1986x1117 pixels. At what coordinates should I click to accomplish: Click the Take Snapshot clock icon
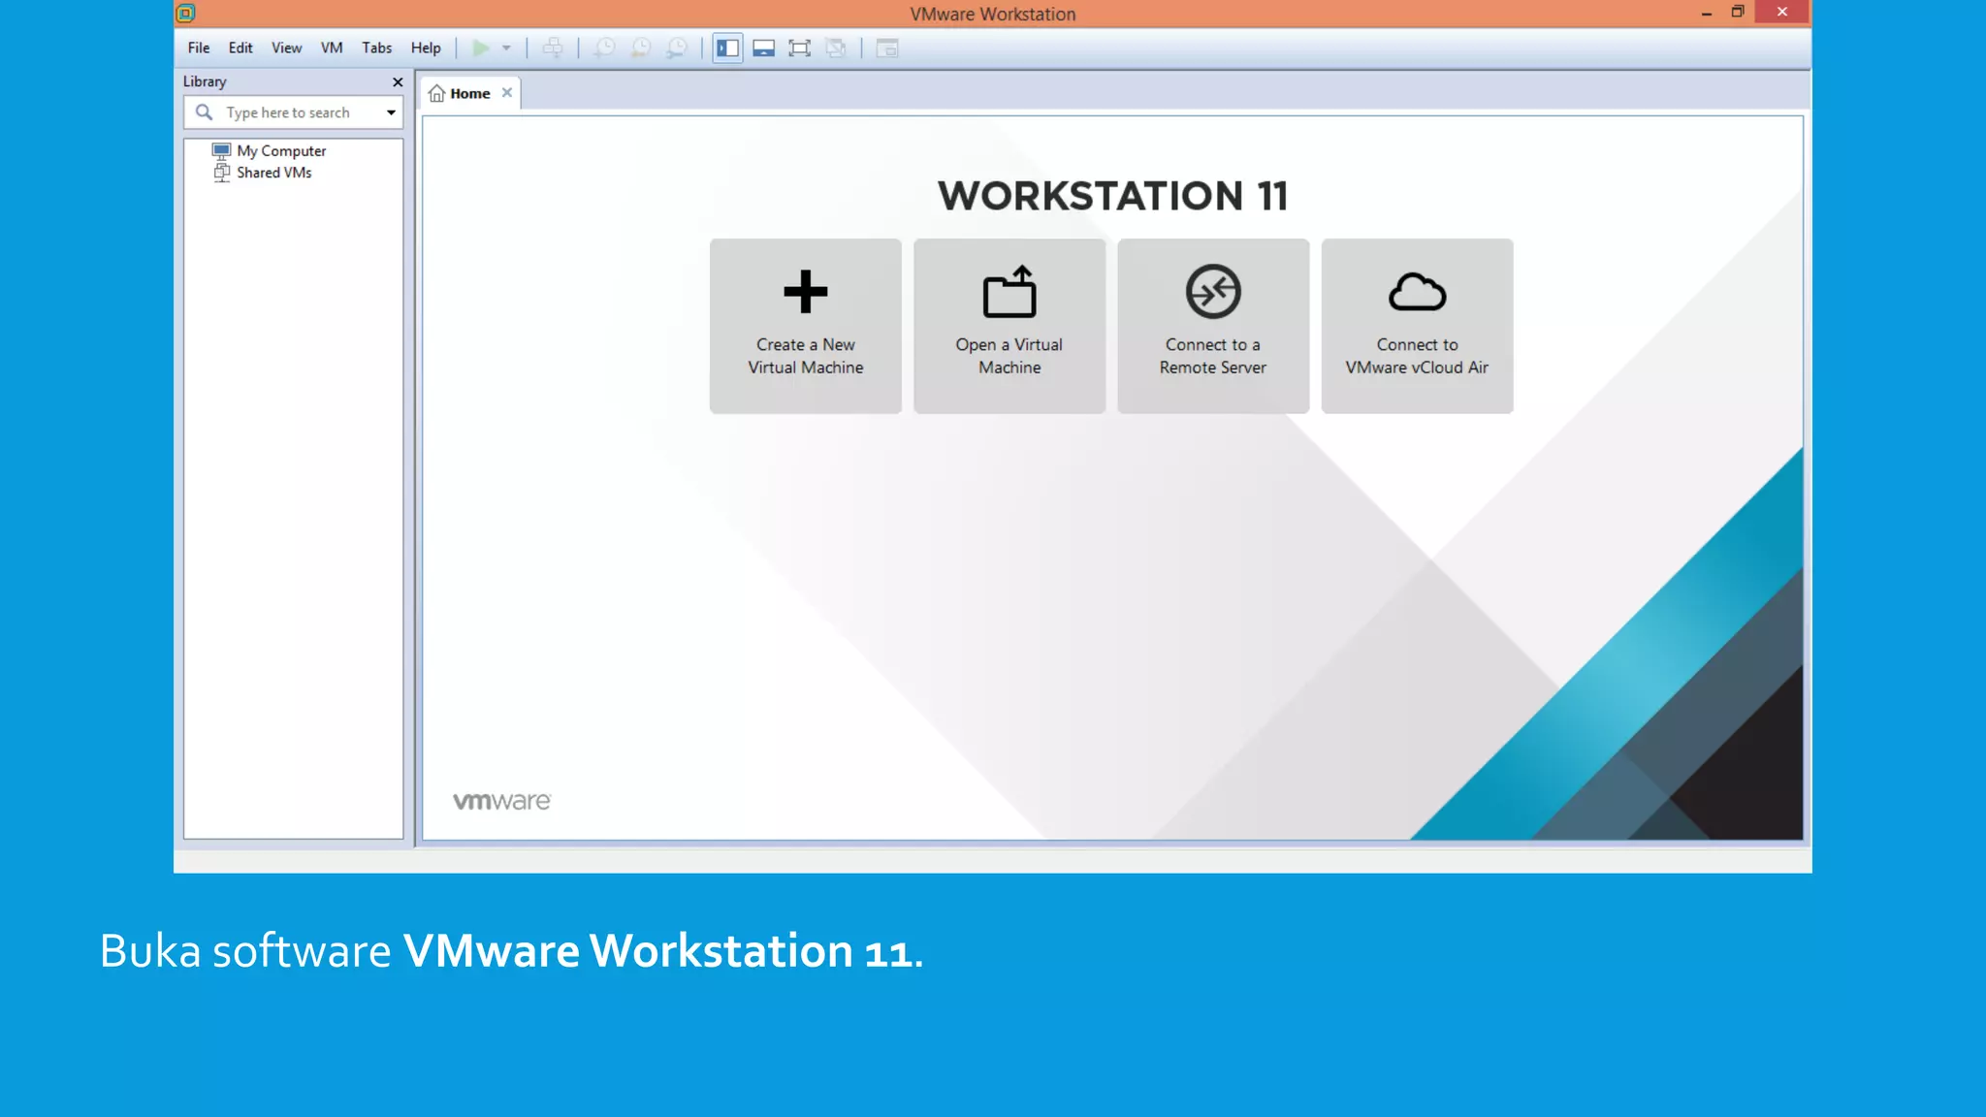pyautogui.click(x=604, y=48)
